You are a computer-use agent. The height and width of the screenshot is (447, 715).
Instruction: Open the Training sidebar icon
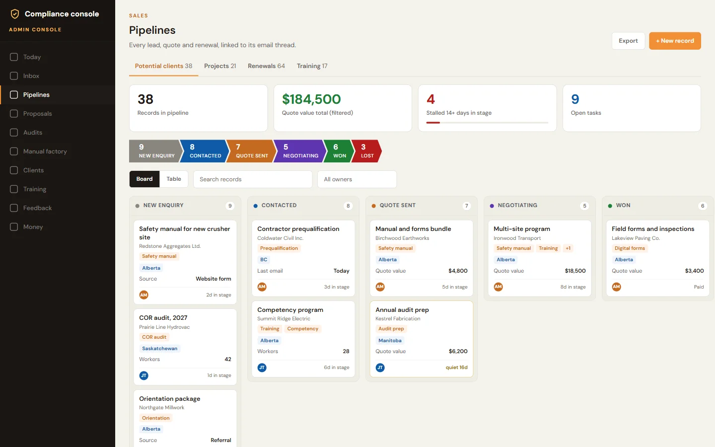pyautogui.click(x=14, y=189)
